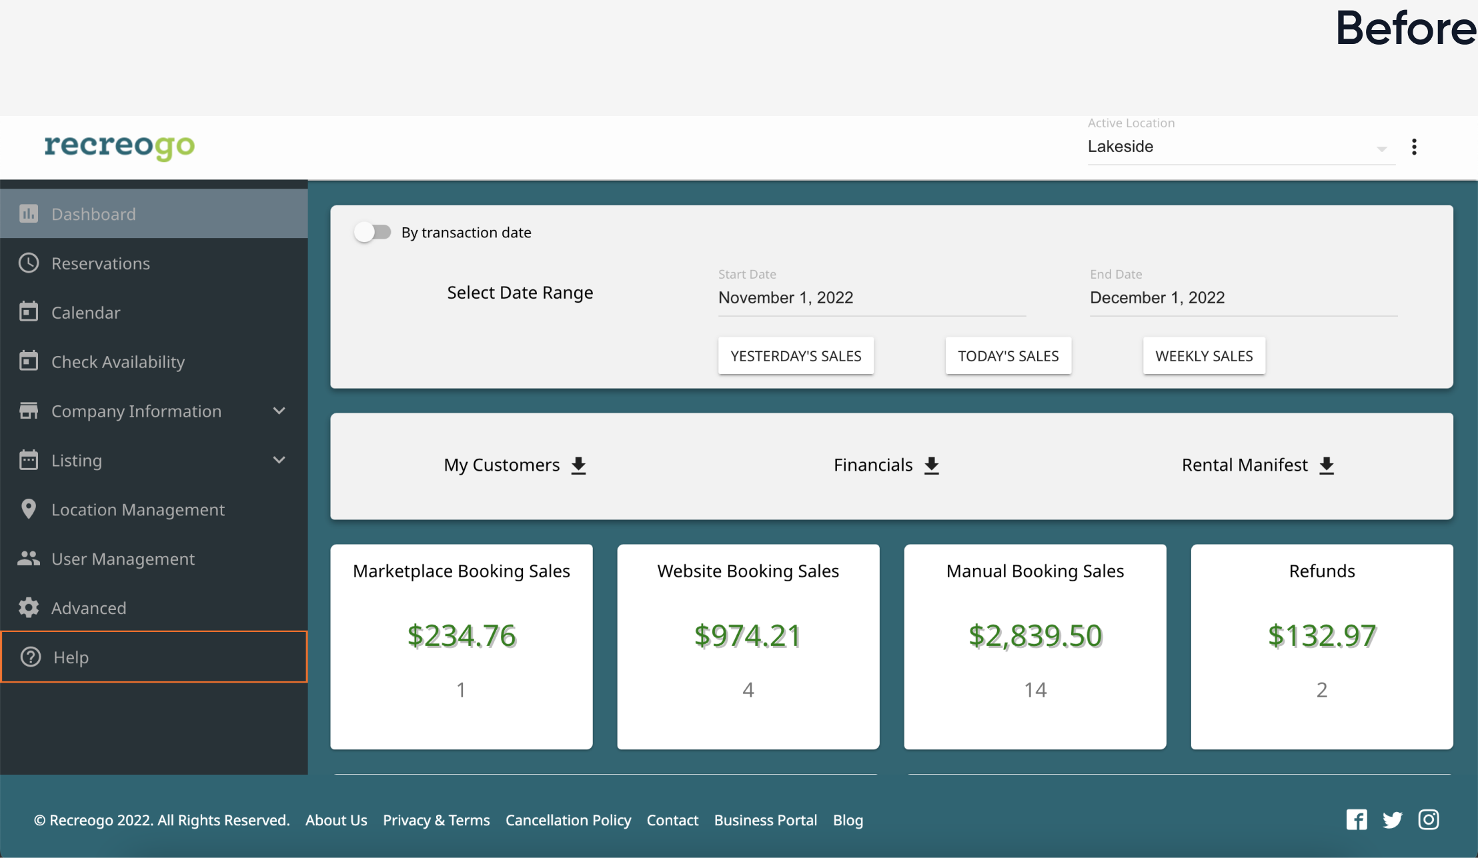Click the Marketplace Booking Sales card

[x=462, y=647]
